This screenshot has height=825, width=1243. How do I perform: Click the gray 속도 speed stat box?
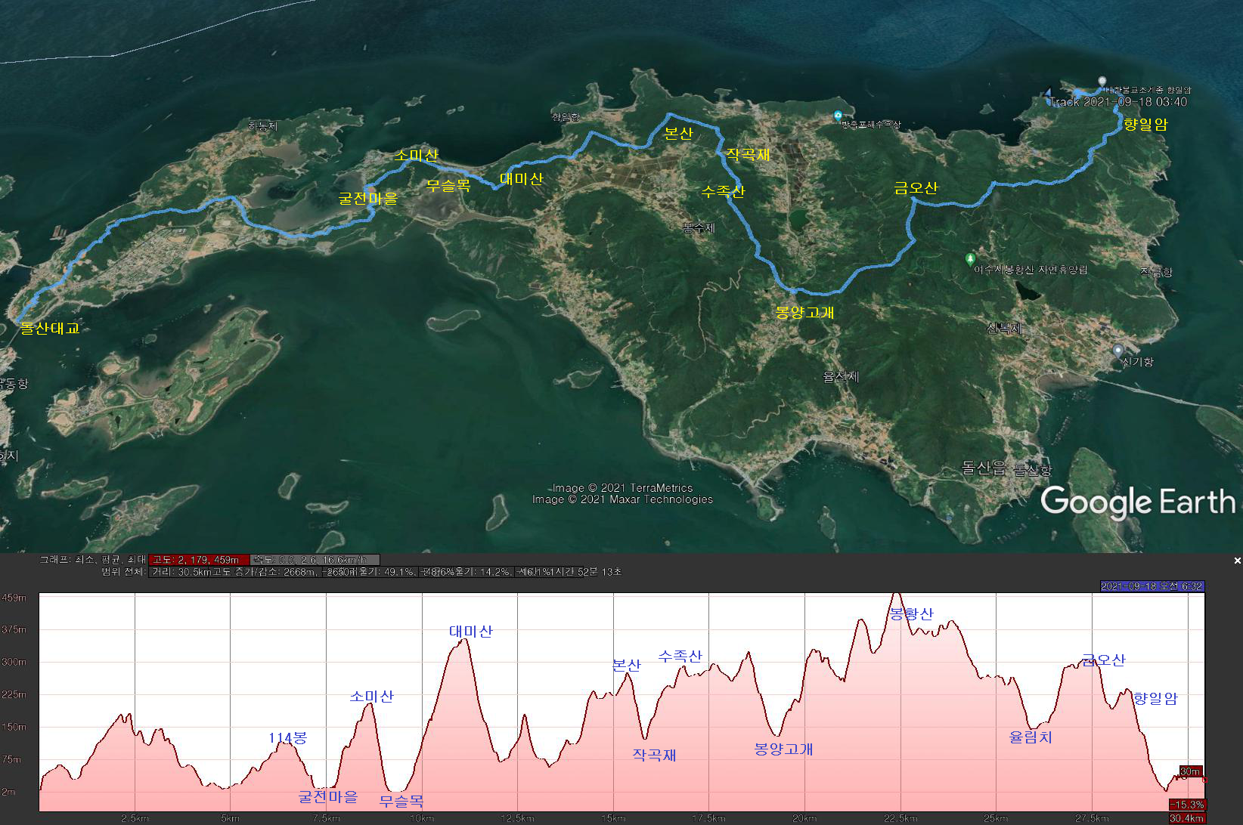tap(315, 560)
